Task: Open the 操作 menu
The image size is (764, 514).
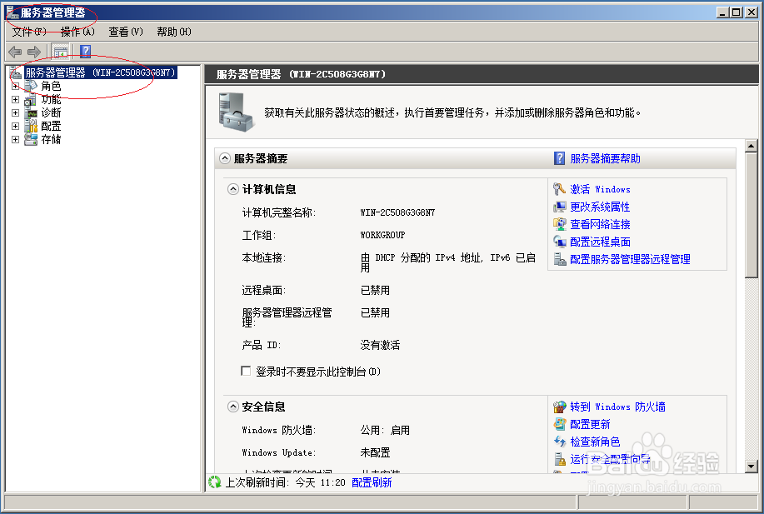Action: (x=76, y=31)
